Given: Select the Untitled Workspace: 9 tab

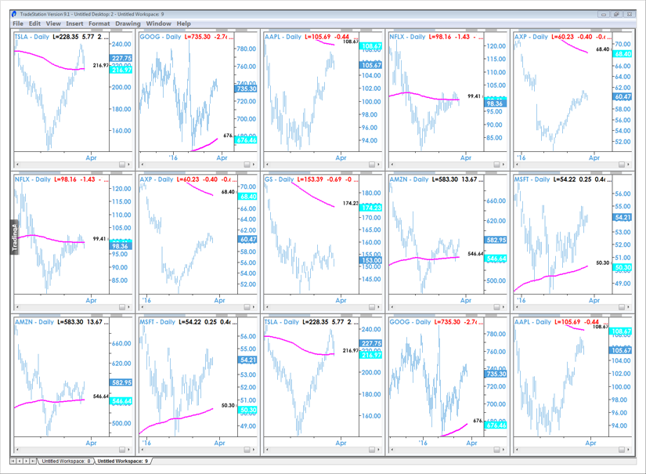Looking at the screenshot, I should [x=122, y=461].
